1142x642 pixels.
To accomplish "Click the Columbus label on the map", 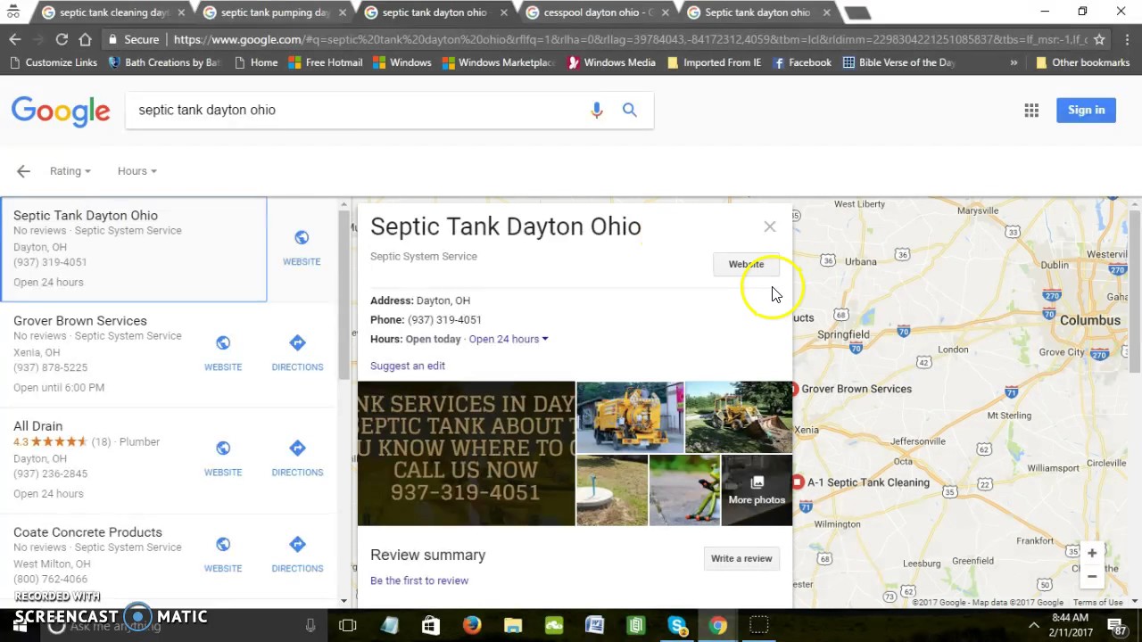I will pos(1089,320).
